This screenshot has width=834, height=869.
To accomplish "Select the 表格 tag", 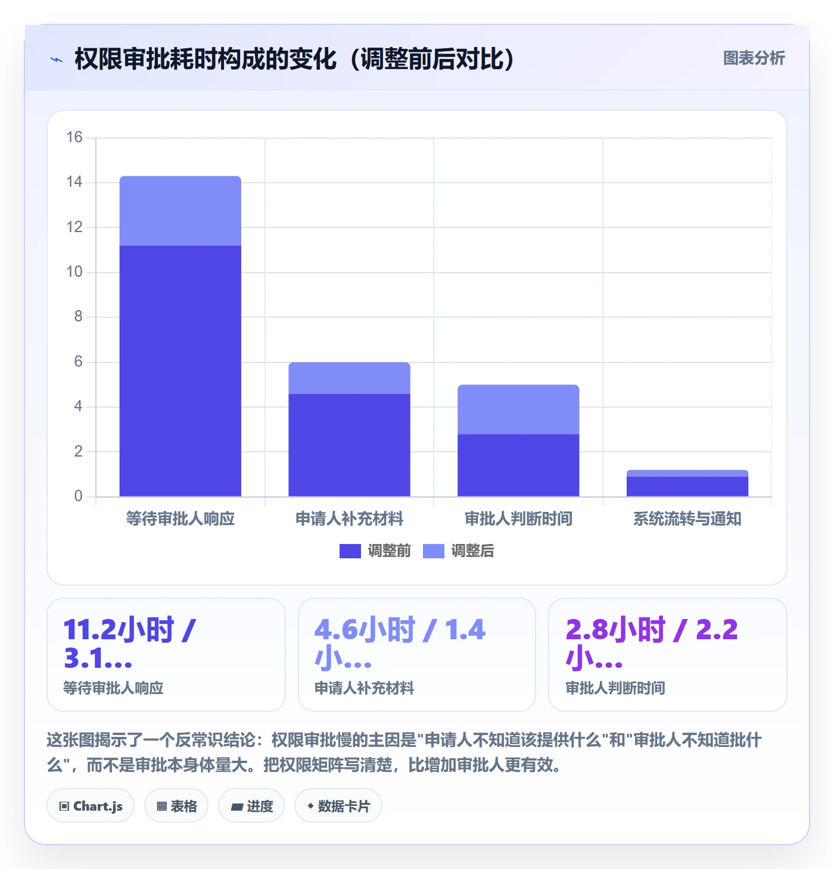I will [x=176, y=806].
